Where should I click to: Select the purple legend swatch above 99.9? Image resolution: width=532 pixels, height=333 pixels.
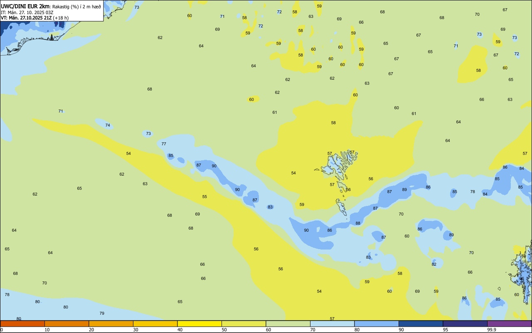[509, 323]
